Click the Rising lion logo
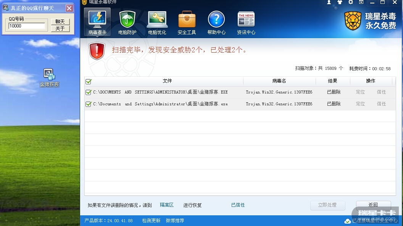Viewport: 403px width, 226px height. (353, 21)
